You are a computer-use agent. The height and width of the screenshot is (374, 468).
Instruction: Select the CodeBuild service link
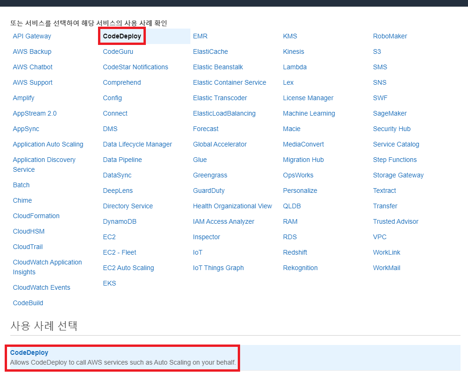tap(28, 303)
